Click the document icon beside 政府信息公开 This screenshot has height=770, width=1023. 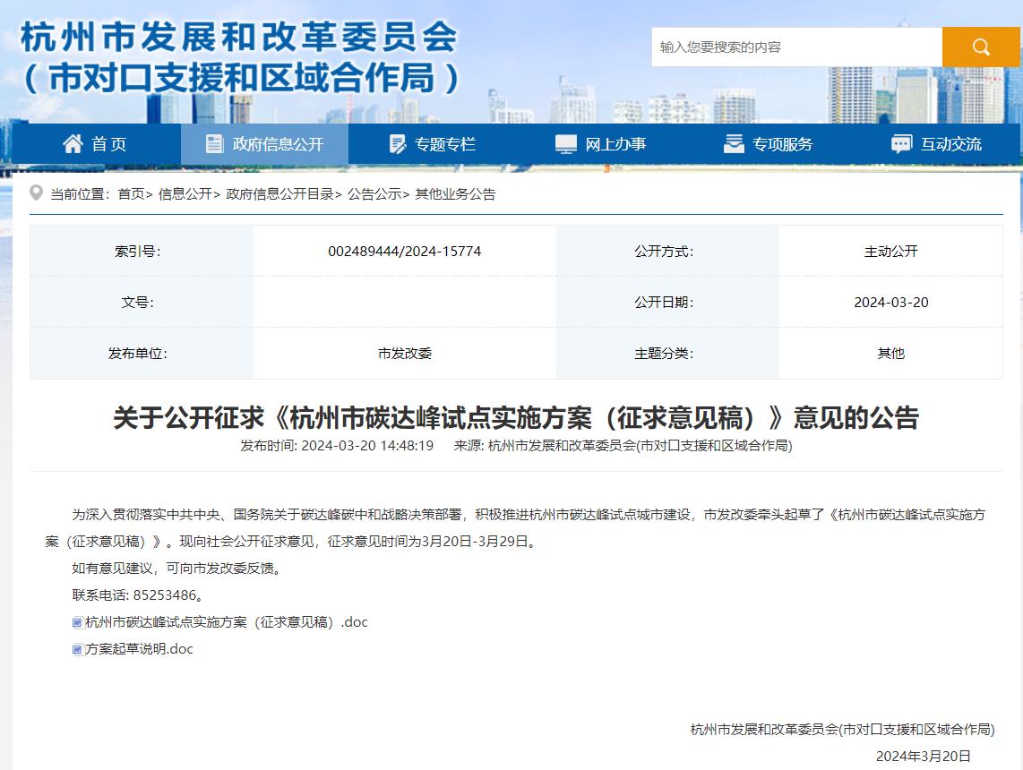click(214, 144)
